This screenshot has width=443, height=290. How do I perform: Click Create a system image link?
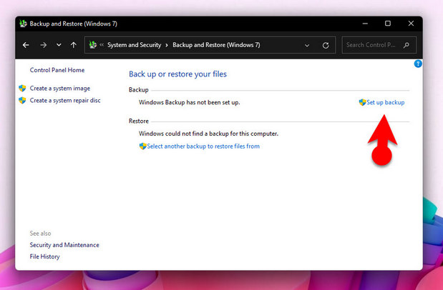(x=60, y=89)
